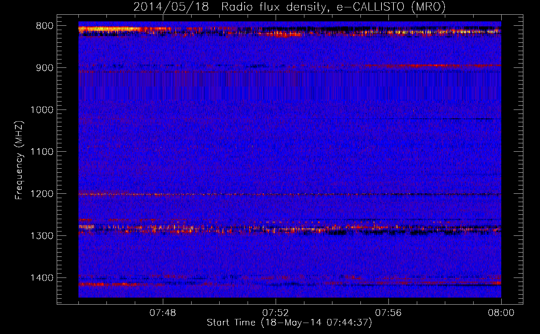The height and width of the screenshot is (334, 540).
Task: Click the 1200 frequency tick label
Action: click(x=42, y=194)
